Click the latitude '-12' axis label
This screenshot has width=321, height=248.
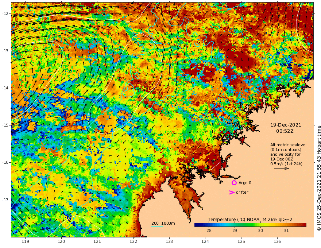point(5,13)
